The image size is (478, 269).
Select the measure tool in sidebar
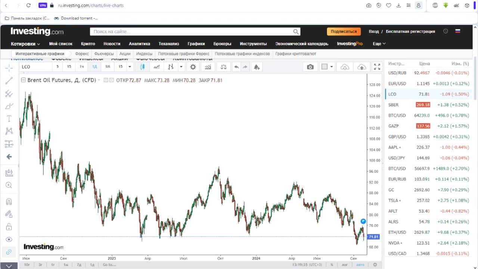(9, 173)
